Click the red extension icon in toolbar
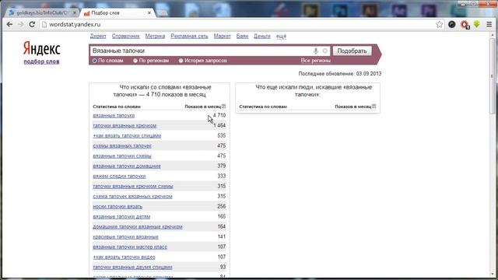498x280 pixels. click(465, 24)
